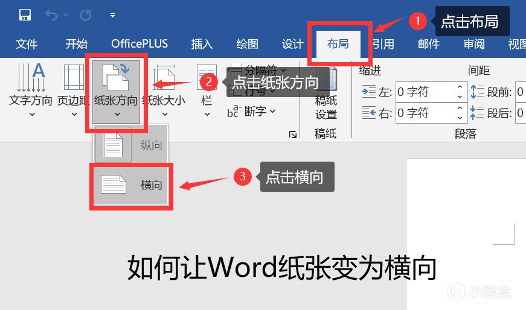Open the undo history dropdown arrow

[x=66, y=15]
